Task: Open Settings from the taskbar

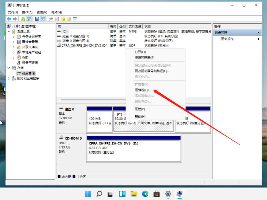Action: (x=168, y=193)
